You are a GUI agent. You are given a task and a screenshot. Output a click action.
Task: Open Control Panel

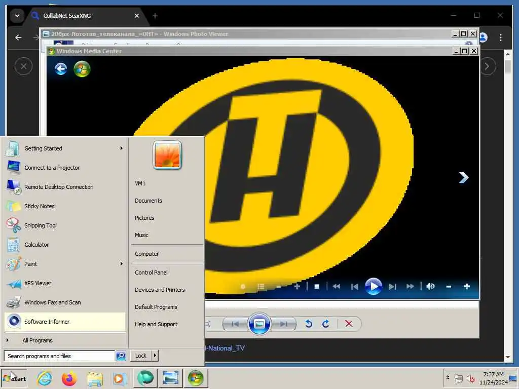[167, 272]
